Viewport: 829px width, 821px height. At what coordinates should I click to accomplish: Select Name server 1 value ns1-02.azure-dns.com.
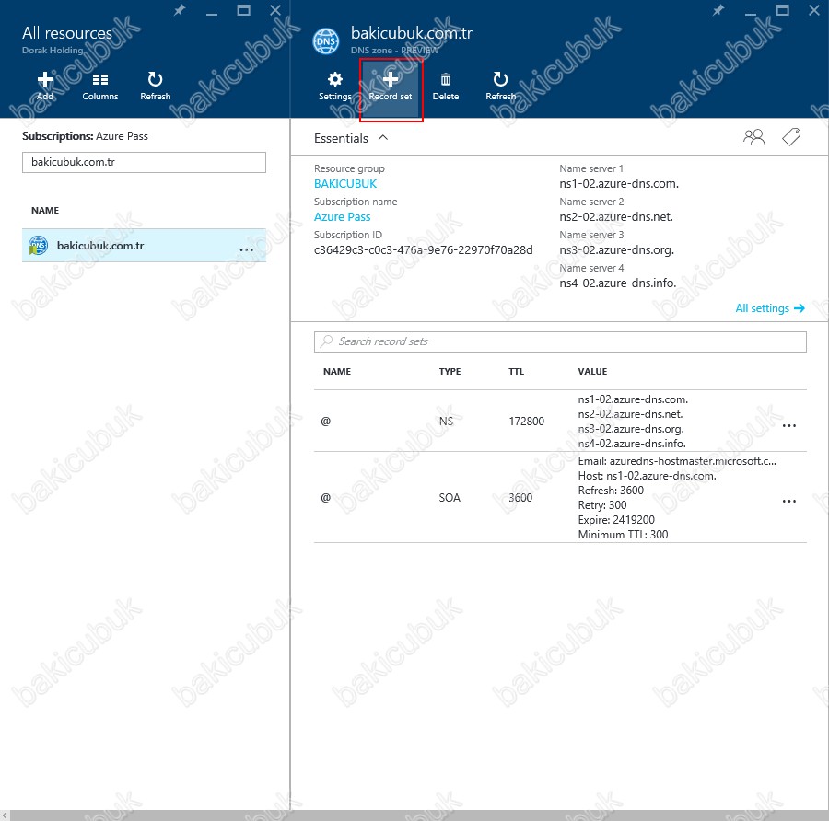click(x=619, y=184)
